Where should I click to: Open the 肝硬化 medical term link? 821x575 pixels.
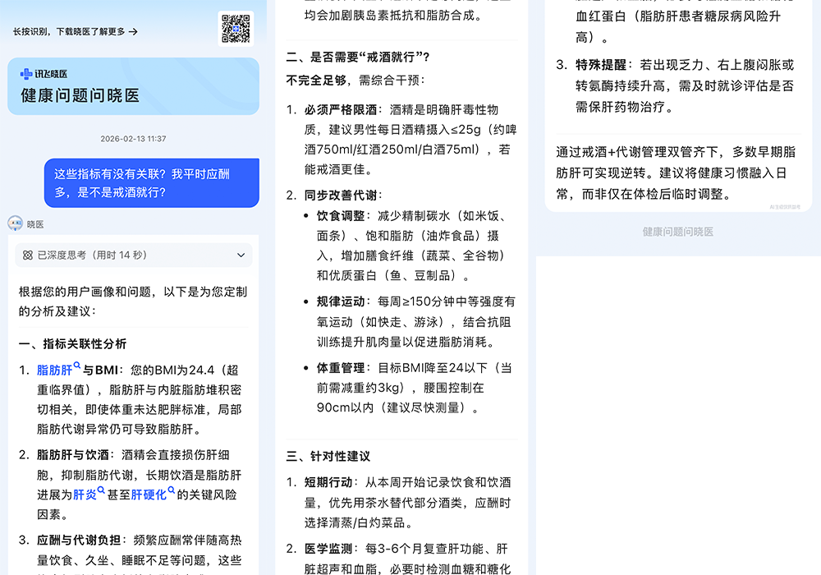149,494
